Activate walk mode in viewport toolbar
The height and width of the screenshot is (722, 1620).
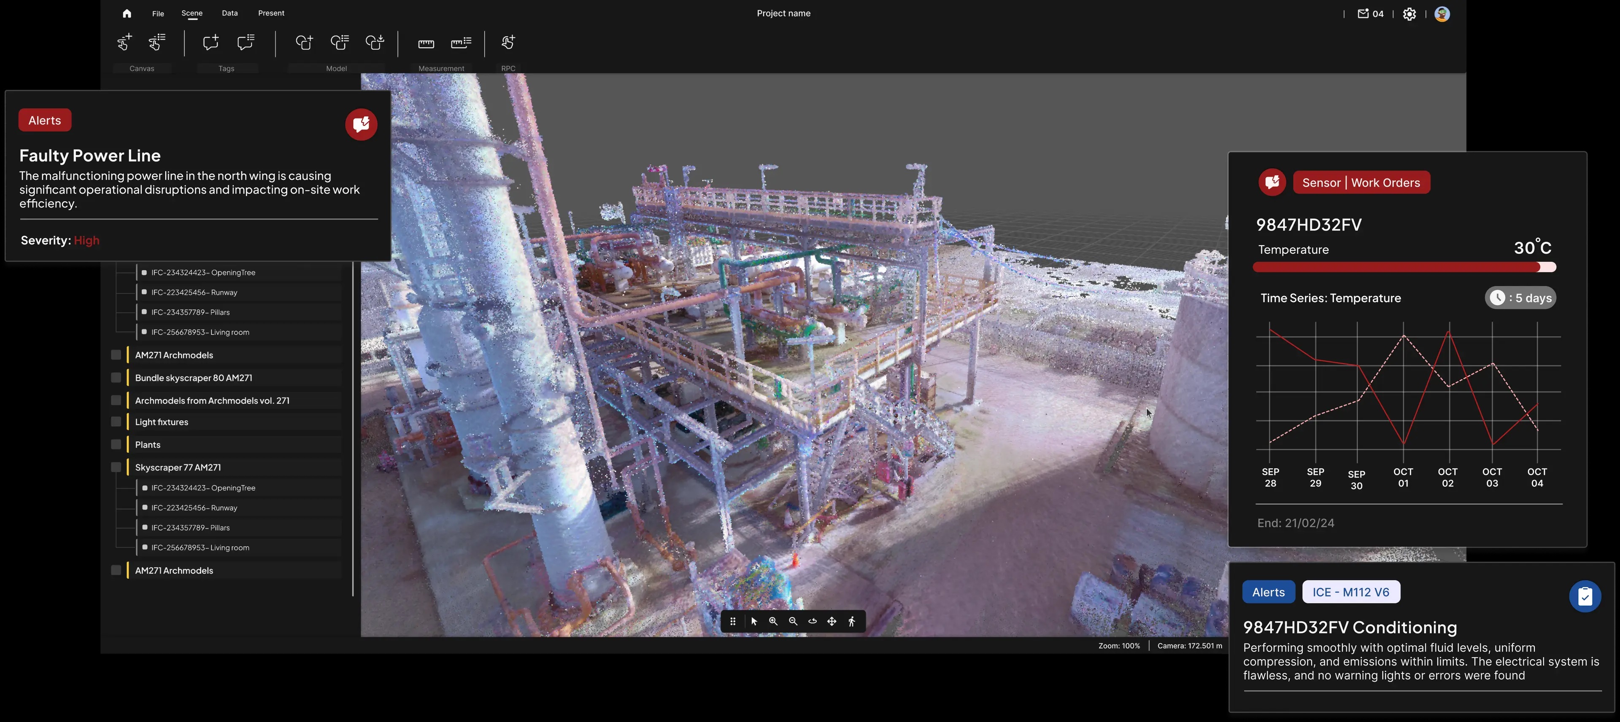click(851, 621)
